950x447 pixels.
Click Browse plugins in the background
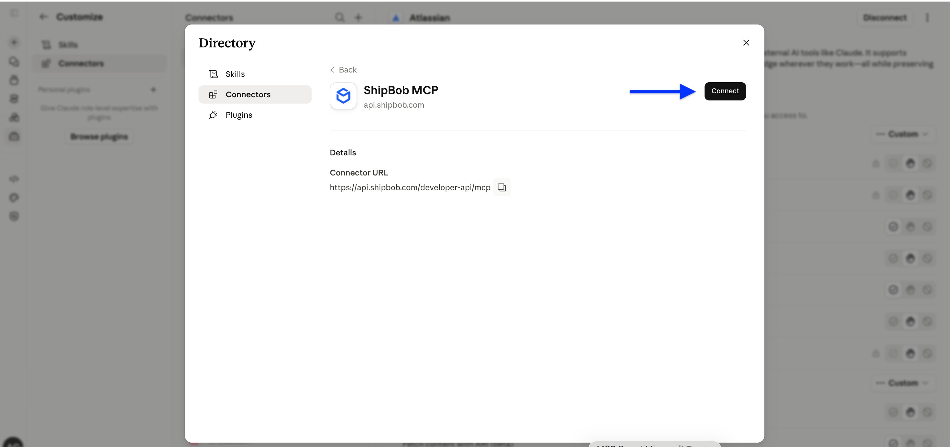point(99,137)
